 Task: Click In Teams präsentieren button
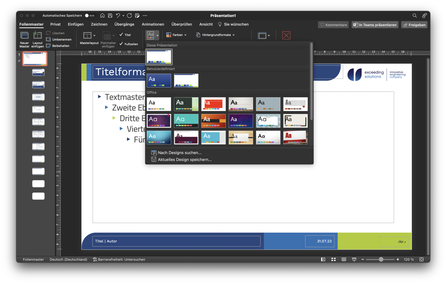point(375,25)
